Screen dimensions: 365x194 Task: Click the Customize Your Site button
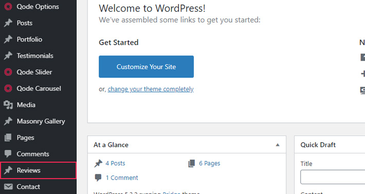coord(146,66)
